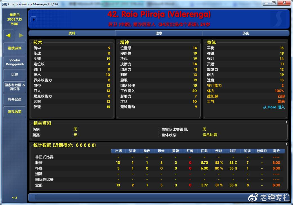Click the 铲球 attribute row

tap(72, 107)
